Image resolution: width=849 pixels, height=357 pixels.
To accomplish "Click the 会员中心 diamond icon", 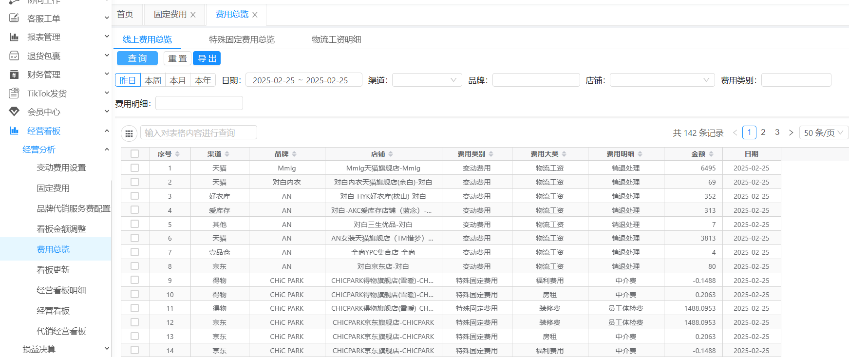I will 14,112.
